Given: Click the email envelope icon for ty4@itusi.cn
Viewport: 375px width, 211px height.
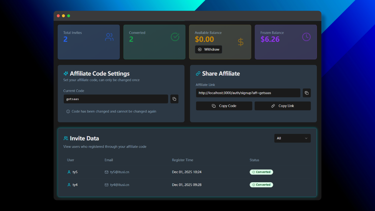Looking at the screenshot, I should (106, 185).
